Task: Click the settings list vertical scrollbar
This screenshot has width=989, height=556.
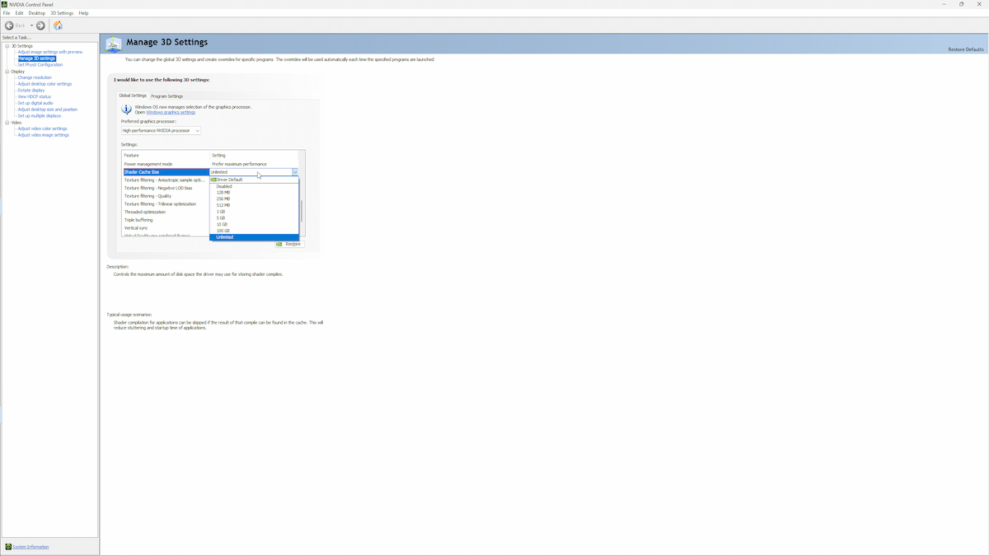Action: click(302, 210)
